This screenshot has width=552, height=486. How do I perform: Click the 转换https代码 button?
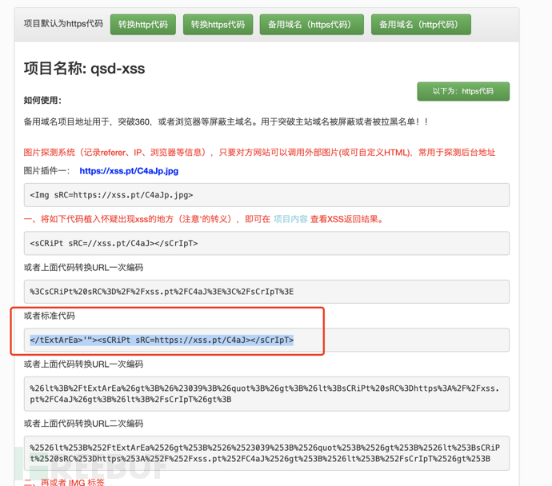tap(218, 24)
